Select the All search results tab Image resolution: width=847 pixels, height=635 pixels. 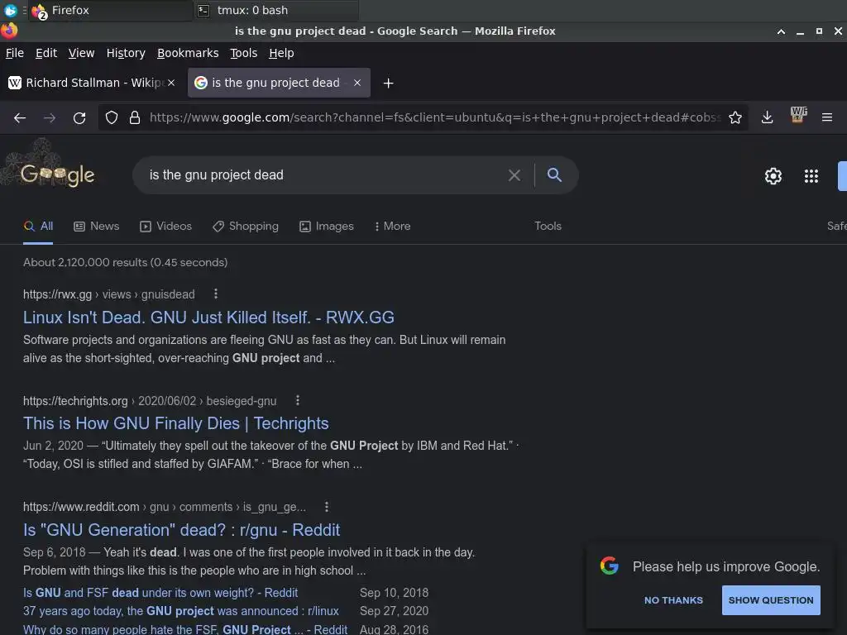tap(38, 227)
